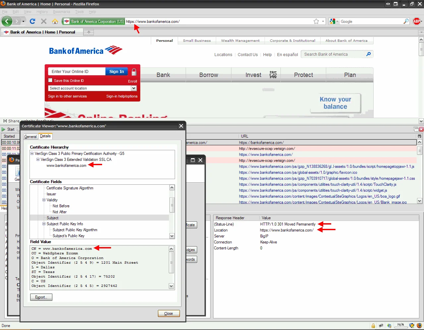
Task: Open the Tools menu
Action: tap(79, 12)
